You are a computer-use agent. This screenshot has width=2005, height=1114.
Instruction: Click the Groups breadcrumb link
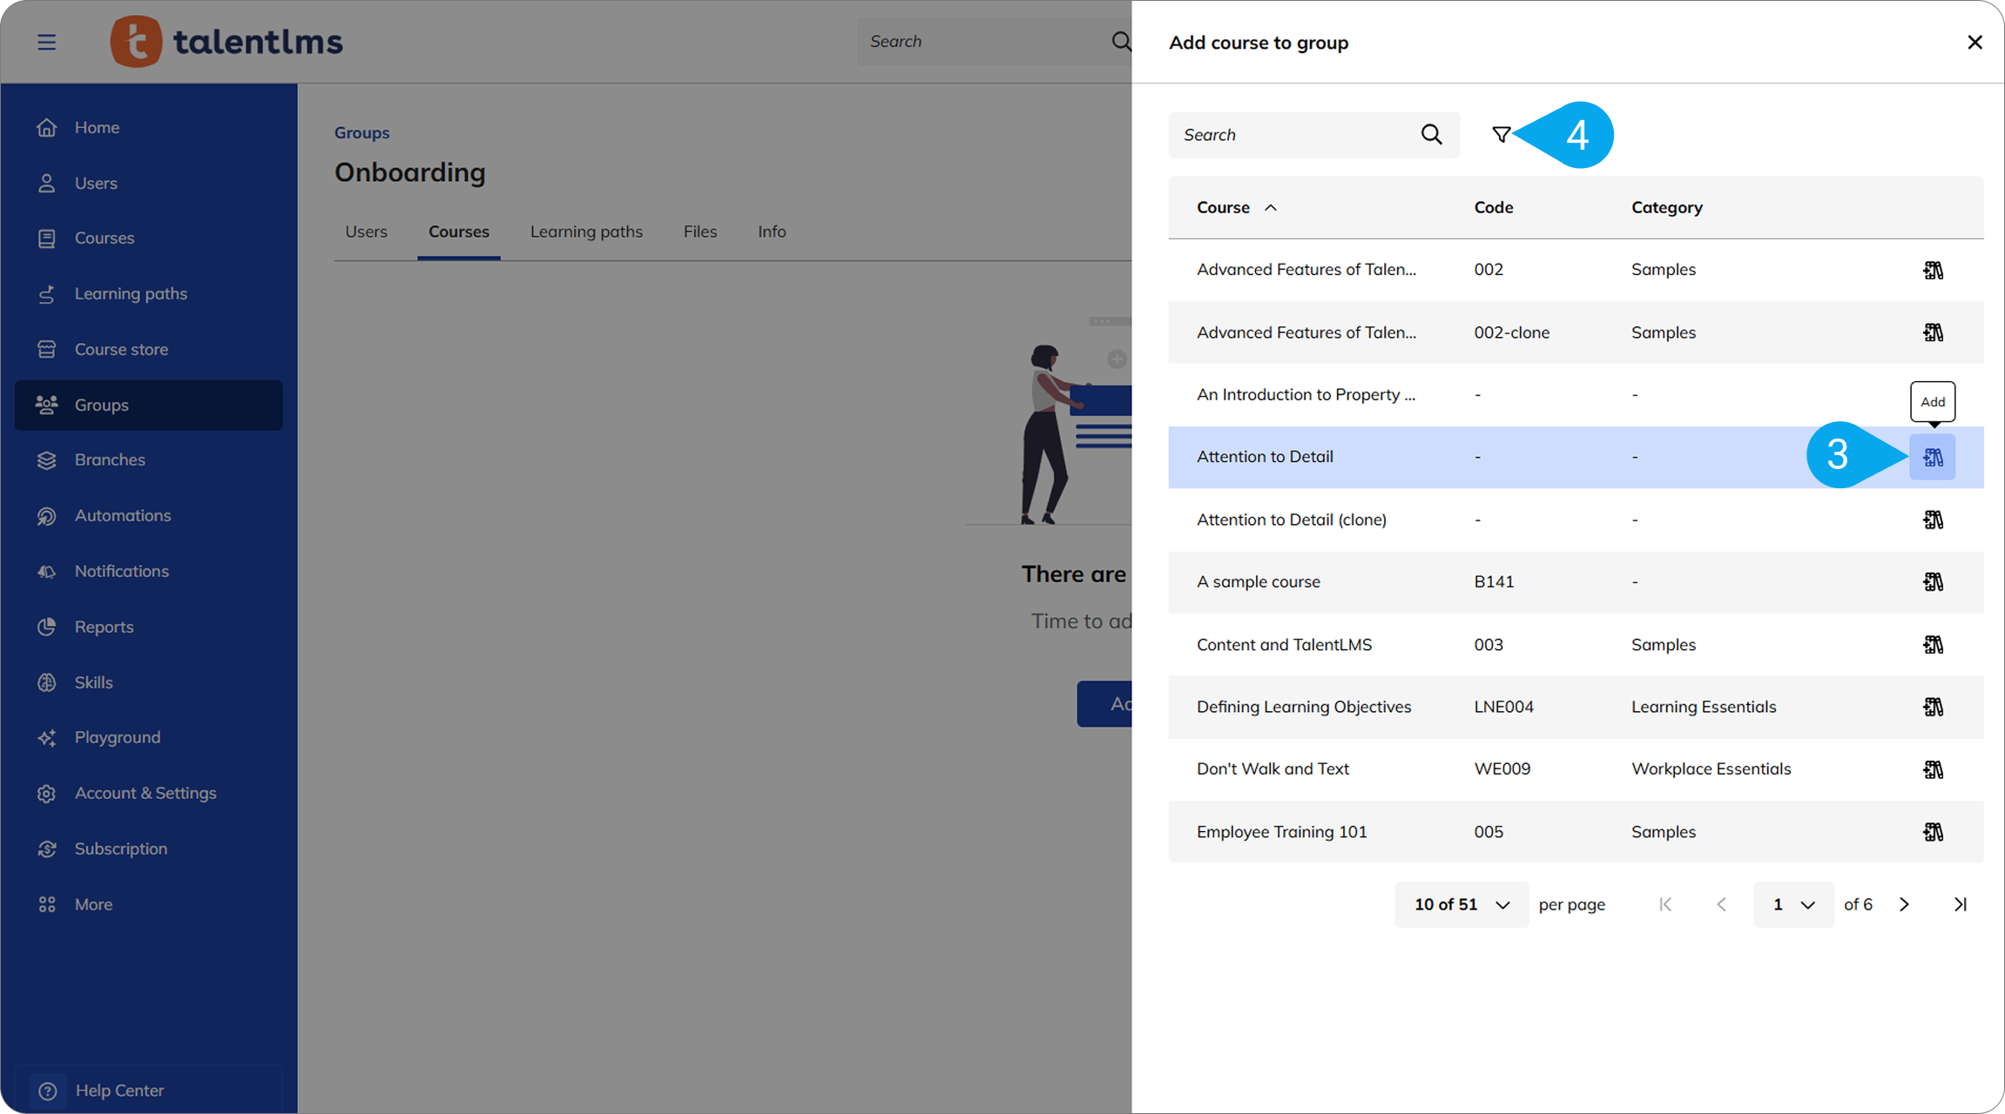tap(361, 133)
